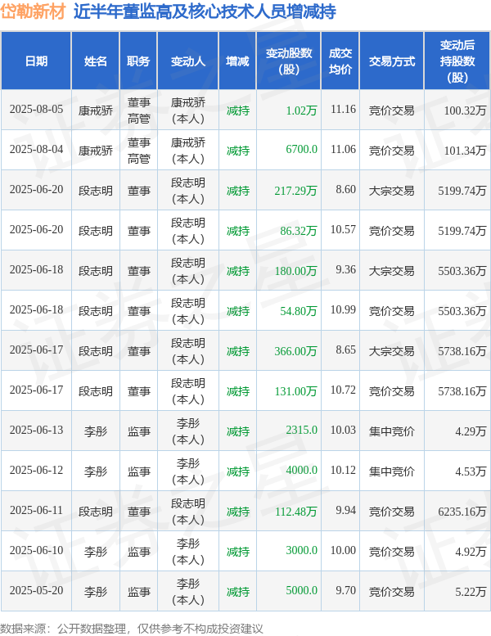Click 董事高管 in the 2025-08-05 row
The width and height of the screenshot is (491, 636).
(138, 111)
